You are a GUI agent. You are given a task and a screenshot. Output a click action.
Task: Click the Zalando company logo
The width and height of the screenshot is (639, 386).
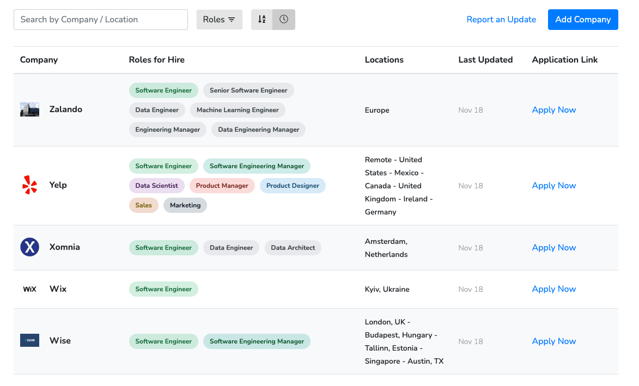tap(30, 109)
